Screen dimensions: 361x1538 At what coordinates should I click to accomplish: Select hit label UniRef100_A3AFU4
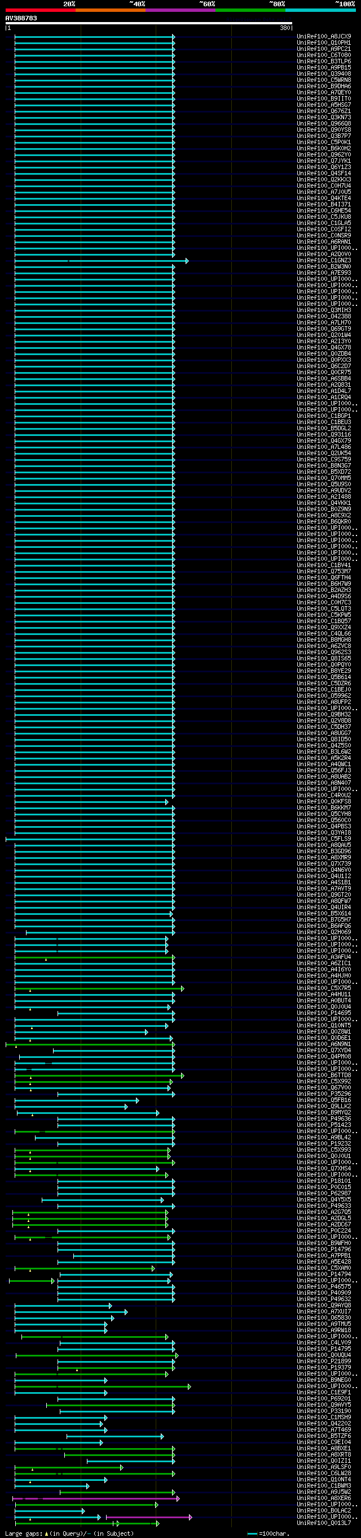coord(324,958)
